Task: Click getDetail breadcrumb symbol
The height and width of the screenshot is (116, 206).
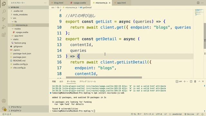Action: tap(86, 7)
